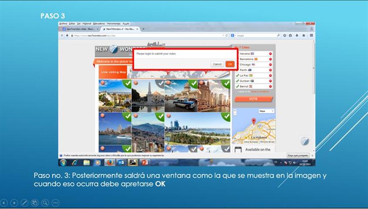Close the new7wonders cities search tab
This screenshot has width=368, height=209.
[x=98, y=29]
